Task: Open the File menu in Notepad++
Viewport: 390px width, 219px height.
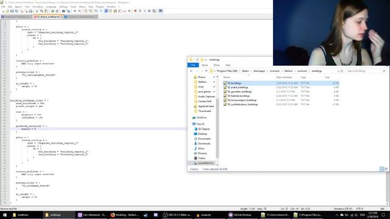Action: [x=3, y=7]
